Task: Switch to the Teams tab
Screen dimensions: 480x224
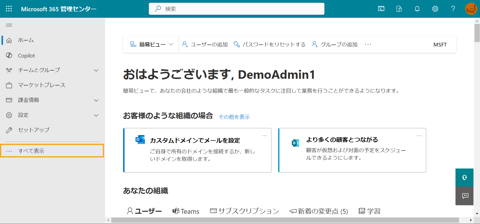Action: pyautogui.click(x=186, y=211)
